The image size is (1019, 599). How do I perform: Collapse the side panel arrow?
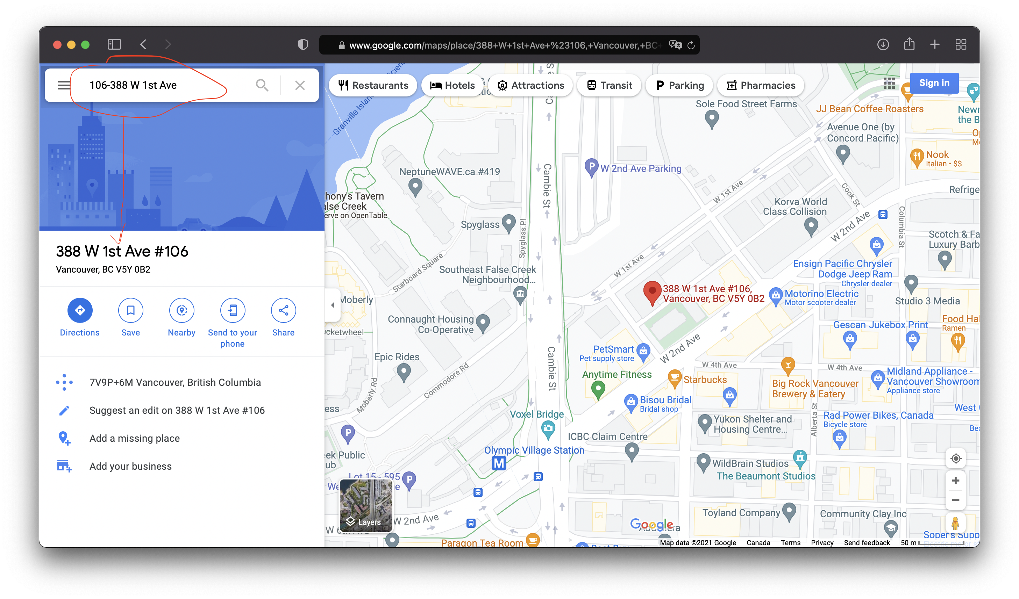click(333, 305)
